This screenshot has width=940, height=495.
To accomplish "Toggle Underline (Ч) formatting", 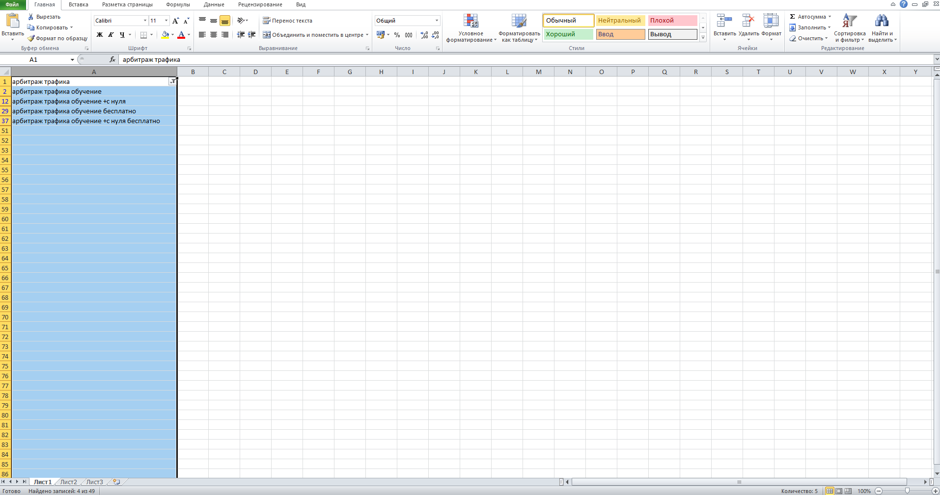I will [x=122, y=35].
